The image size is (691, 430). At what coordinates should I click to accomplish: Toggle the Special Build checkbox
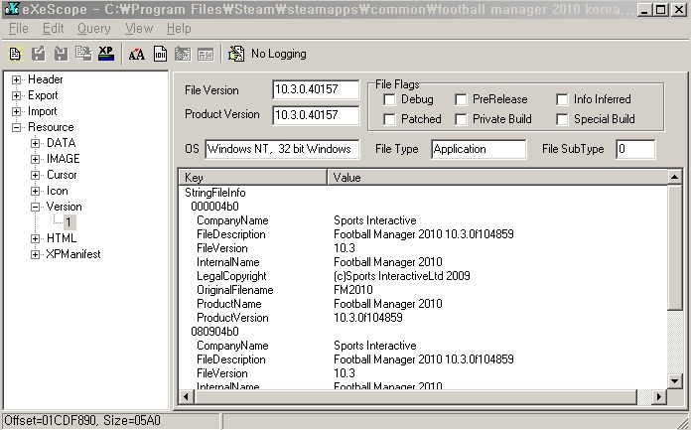click(x=562, y=119)
